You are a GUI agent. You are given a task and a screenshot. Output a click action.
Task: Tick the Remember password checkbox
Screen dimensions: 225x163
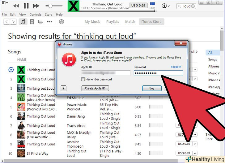point(83,79)
